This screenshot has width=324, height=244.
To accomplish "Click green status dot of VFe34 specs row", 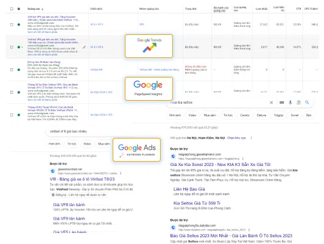I will point(19,115).
